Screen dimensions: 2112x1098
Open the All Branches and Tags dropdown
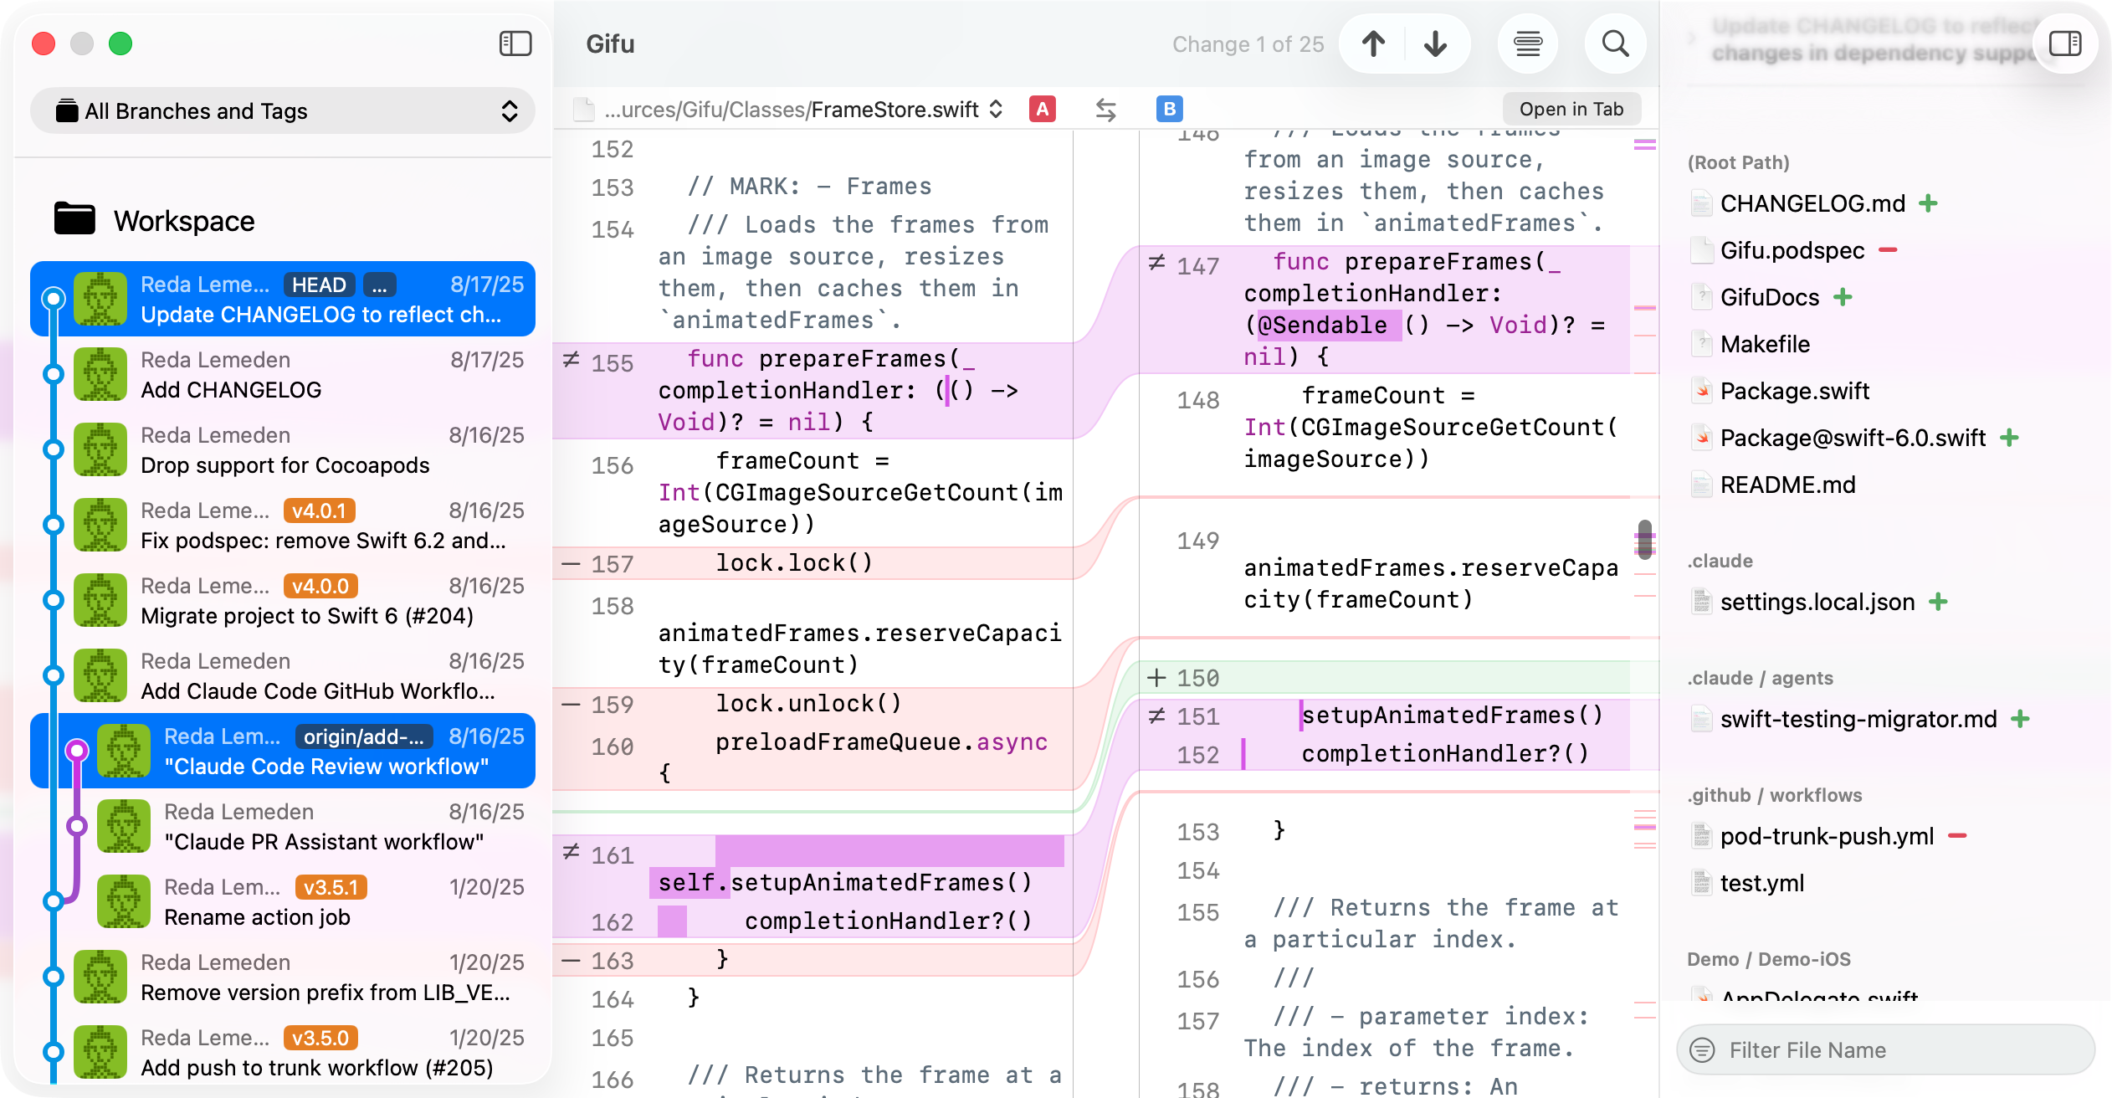click(283, 110)
